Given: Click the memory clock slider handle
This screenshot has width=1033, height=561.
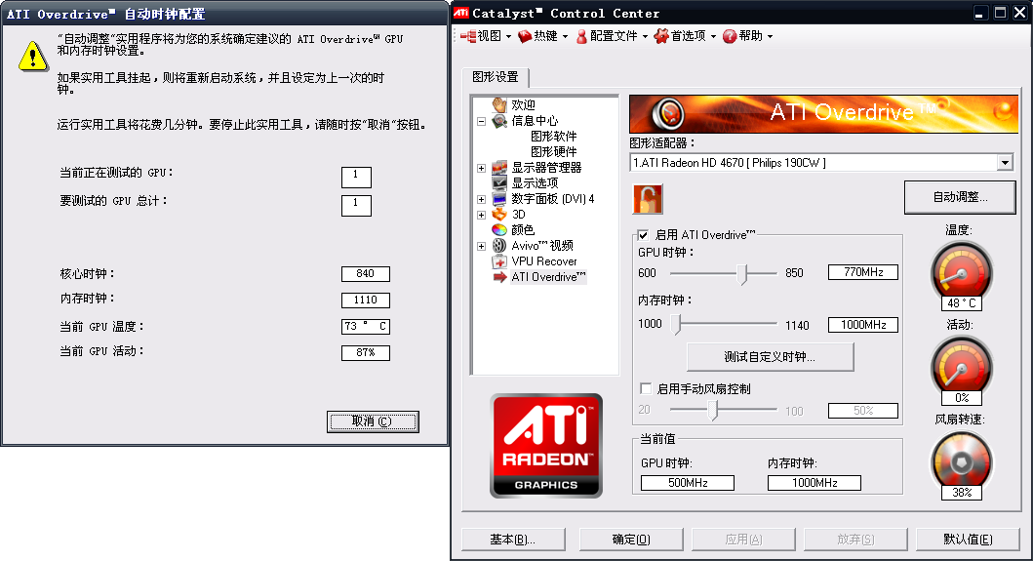Looking at the screenshot, I should [x=676, y=324].
